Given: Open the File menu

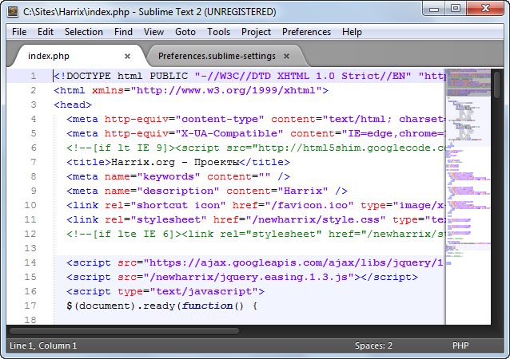Looking at the screenshot, I should click(x=19, y=32).
